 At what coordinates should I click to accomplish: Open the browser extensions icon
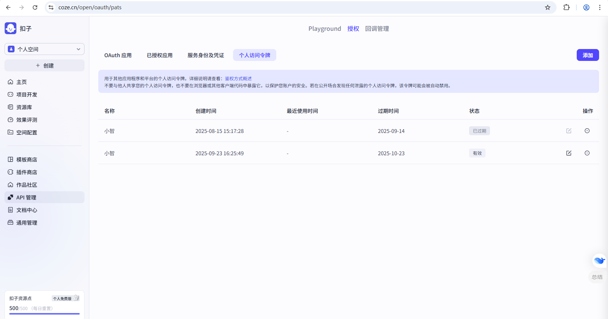(567, 7)
